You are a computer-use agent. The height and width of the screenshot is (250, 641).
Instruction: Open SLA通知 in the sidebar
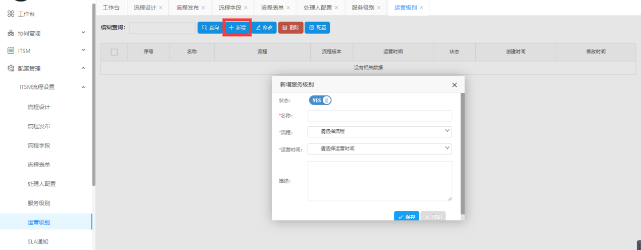coord(38,241)
